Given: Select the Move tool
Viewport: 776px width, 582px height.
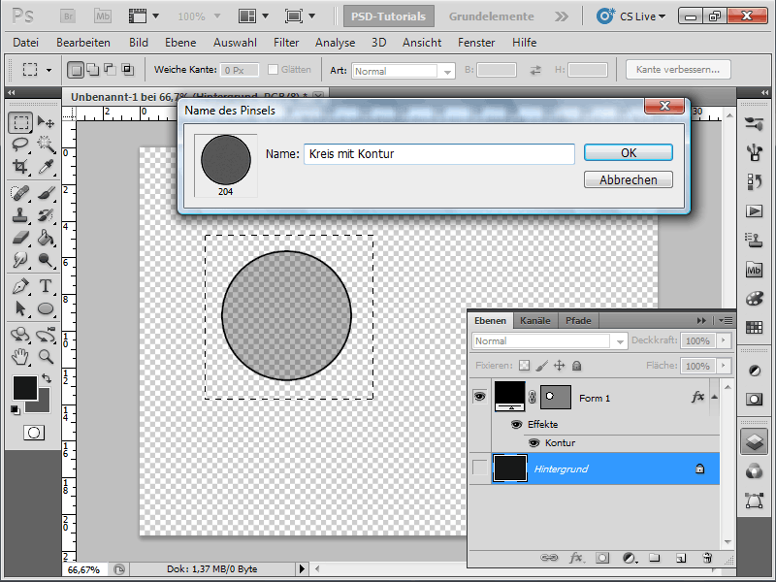Looking at the screenshot, I should point(46,122).
